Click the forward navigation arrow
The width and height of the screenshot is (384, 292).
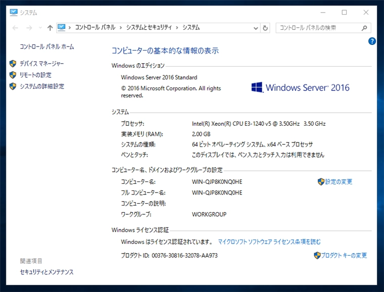point(29,28)
